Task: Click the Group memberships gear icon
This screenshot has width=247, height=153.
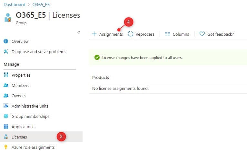Action: tap(6, 116)
